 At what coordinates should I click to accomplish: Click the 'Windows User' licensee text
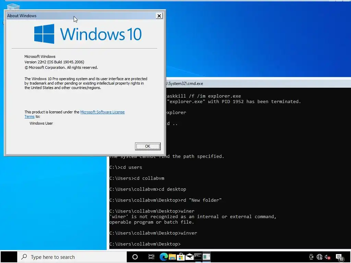(x=41, y=123)
